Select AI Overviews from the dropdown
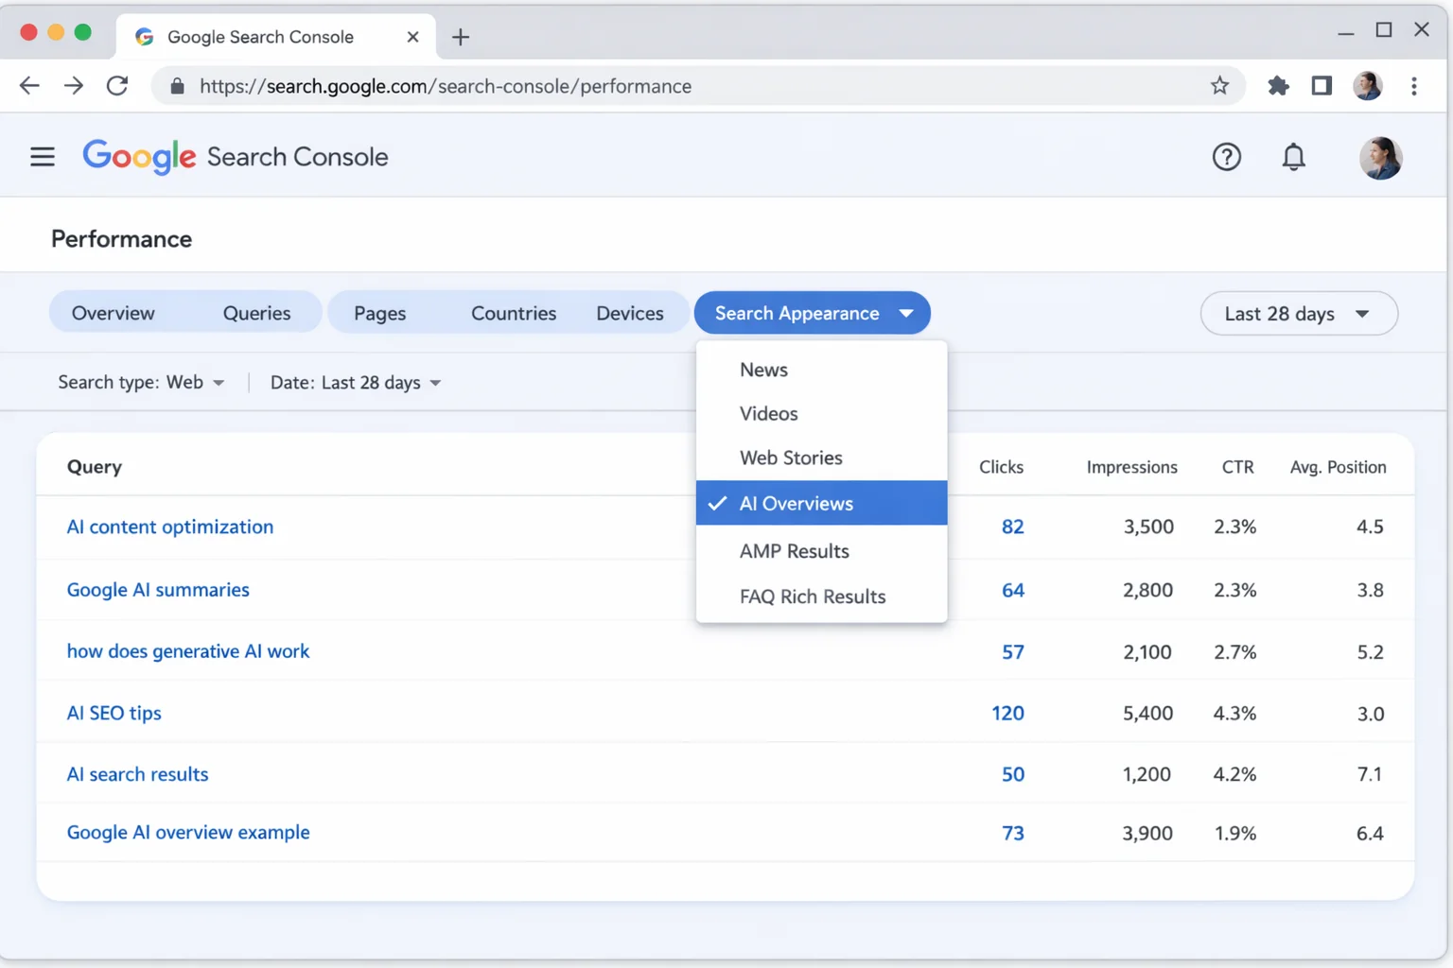The height and width of the screenshot is (968, 1453). (x=797, y=503)
